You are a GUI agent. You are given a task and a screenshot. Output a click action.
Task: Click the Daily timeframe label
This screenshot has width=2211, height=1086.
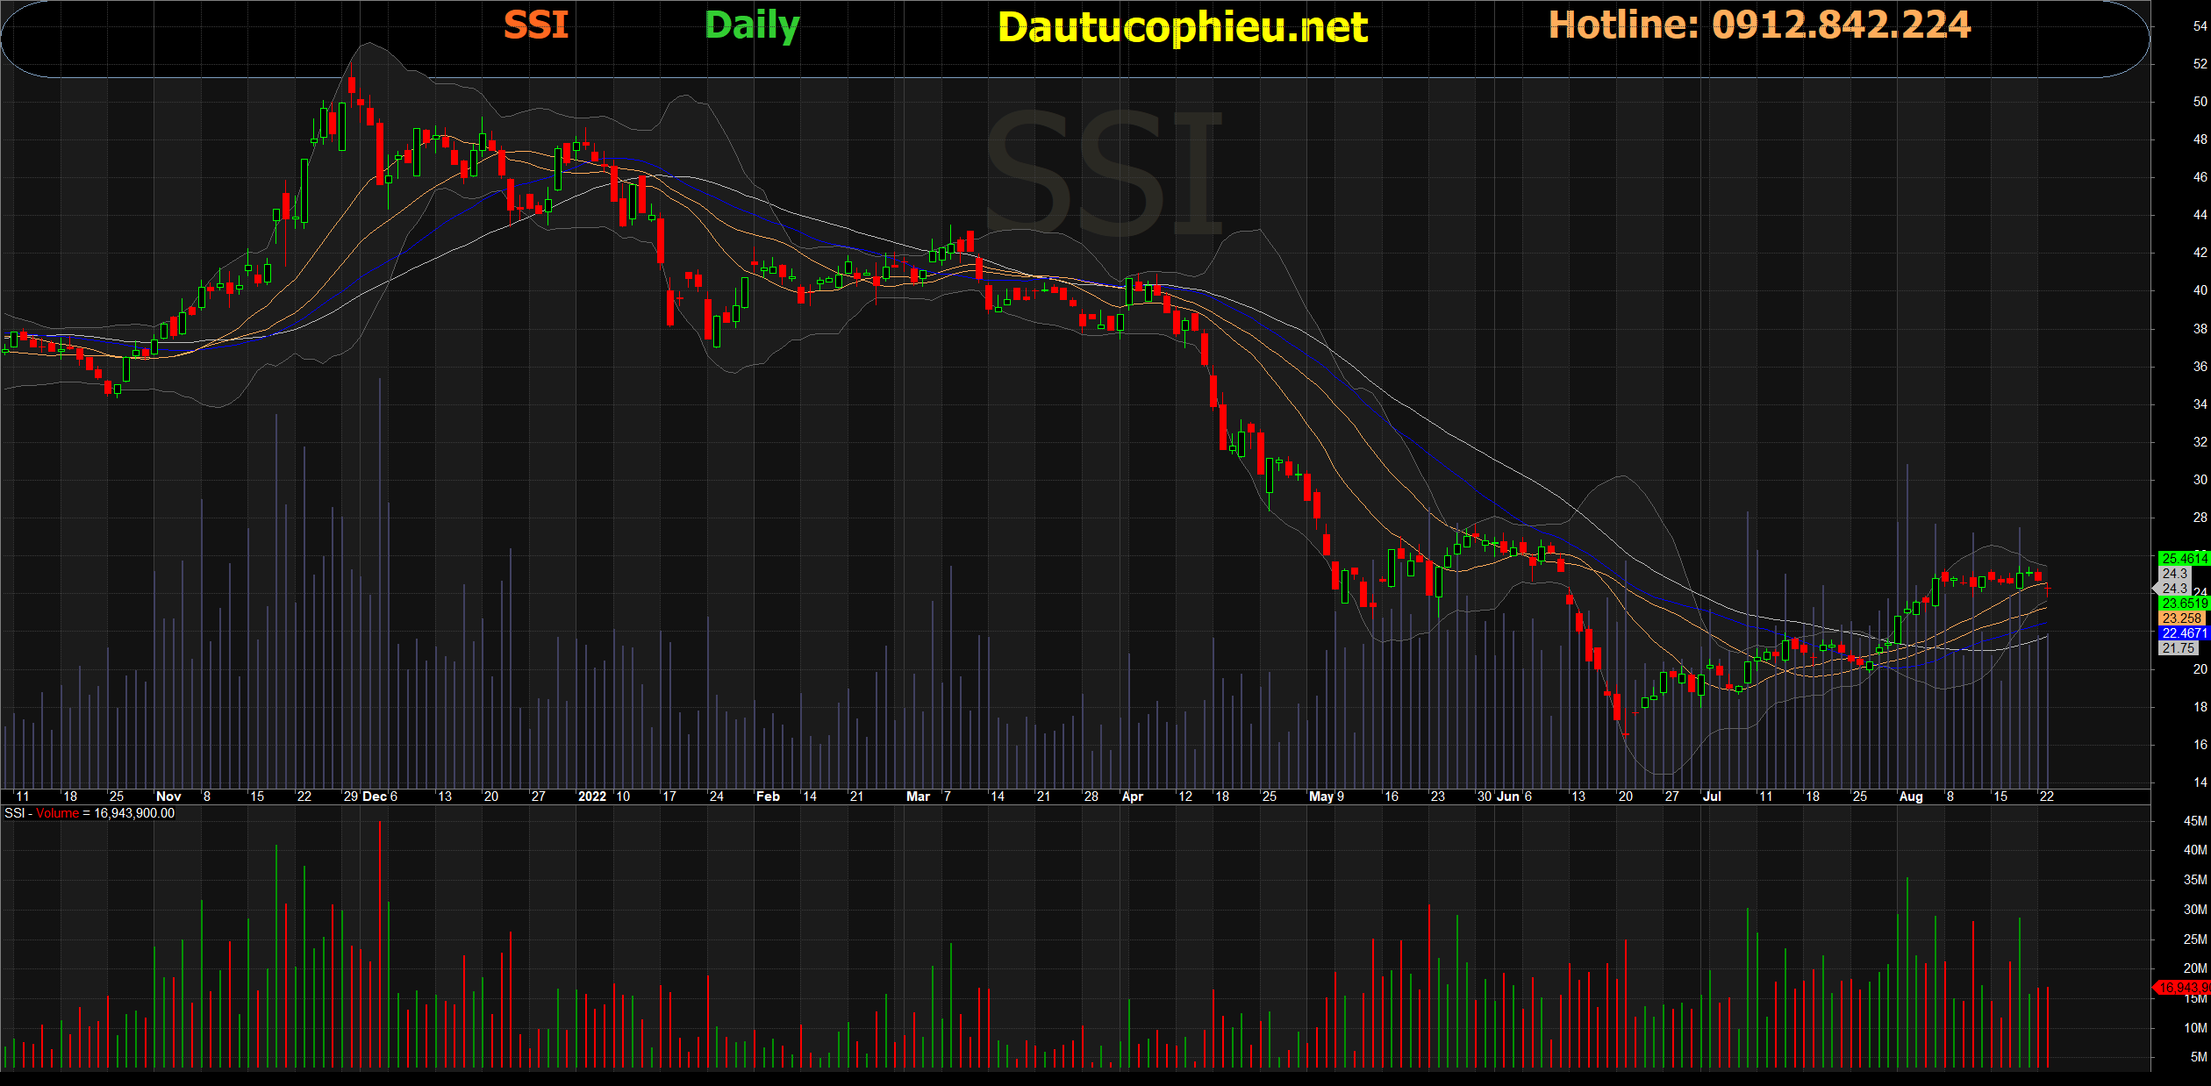coord(752,25)
